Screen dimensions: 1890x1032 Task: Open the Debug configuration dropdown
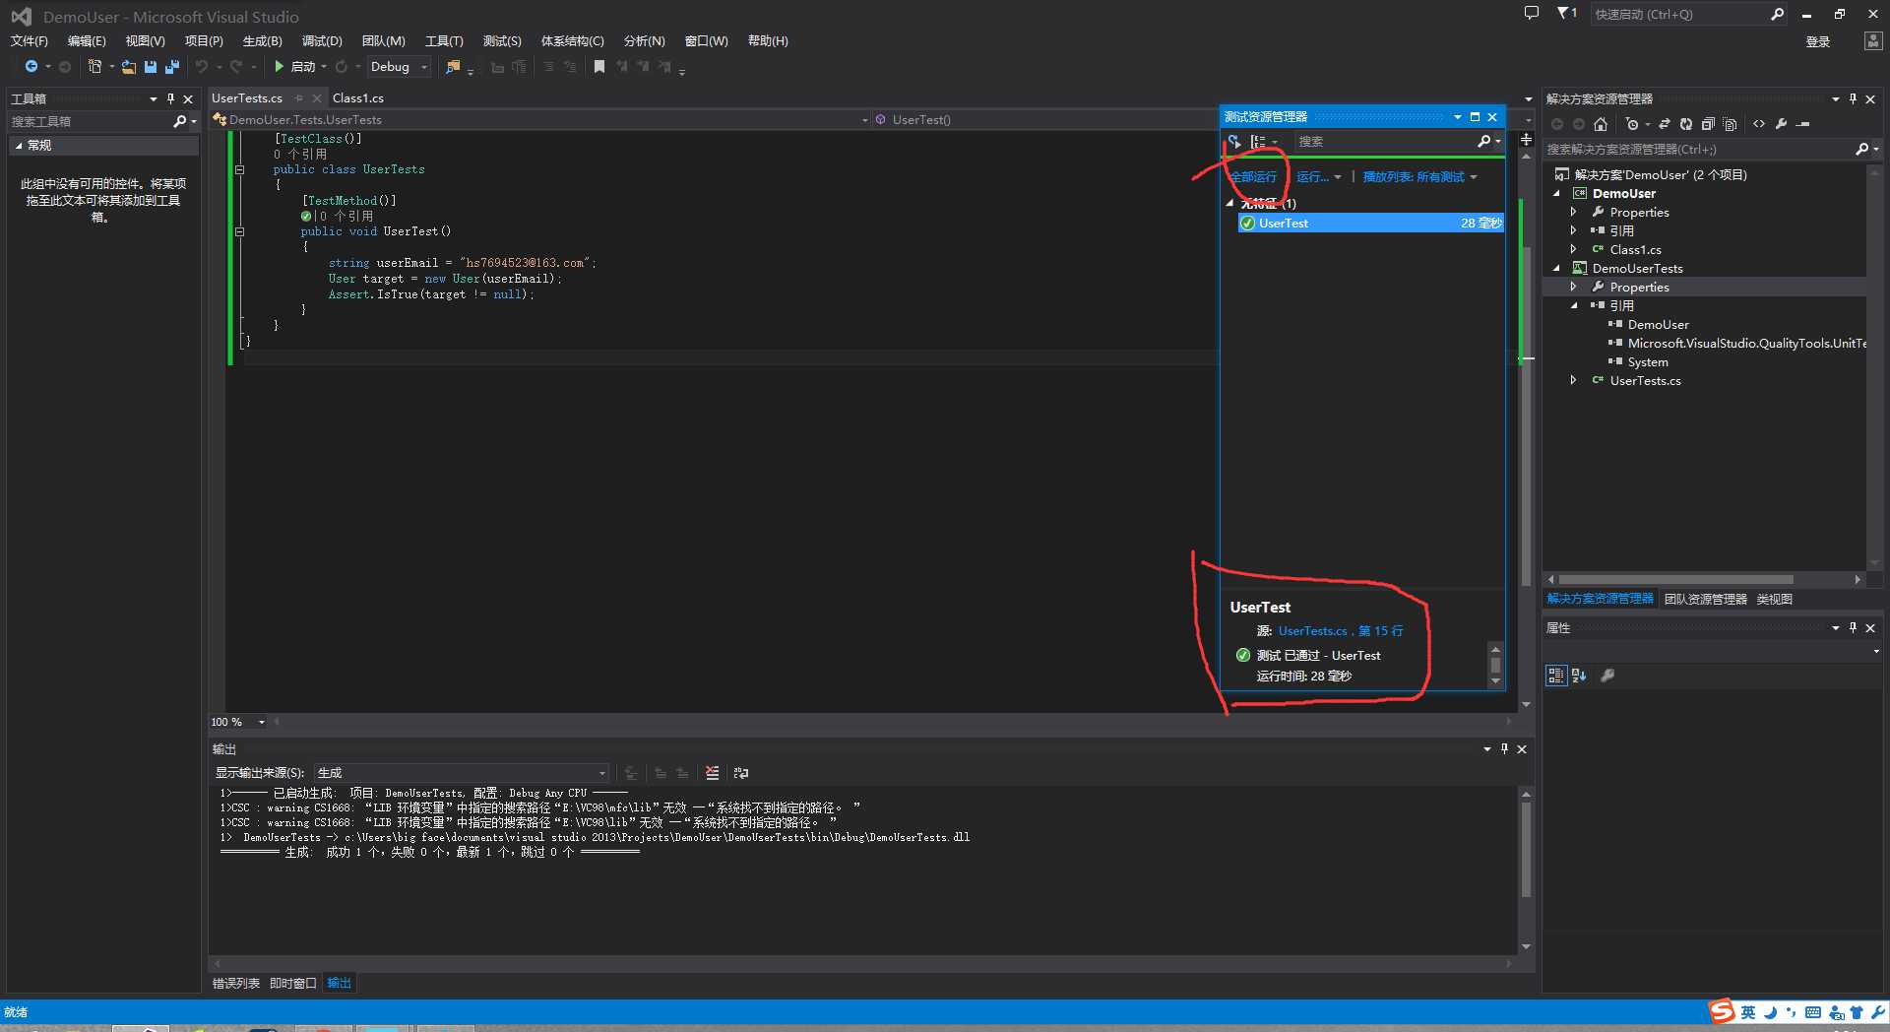click(400, 67)
